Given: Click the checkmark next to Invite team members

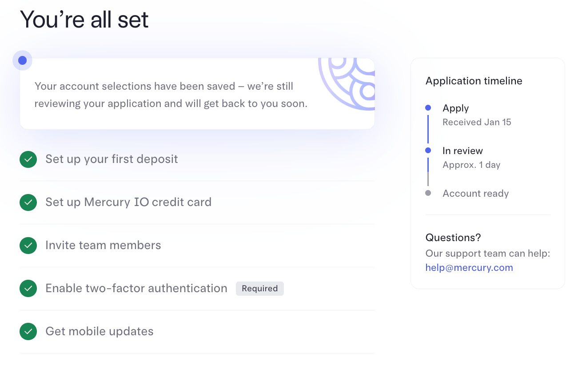Looking at the screenshot, I should click(x=28, y=246).
